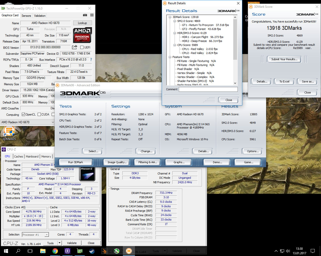Open taskbar Search
This screenshot has width=321, height=256.
pos(18,251)
